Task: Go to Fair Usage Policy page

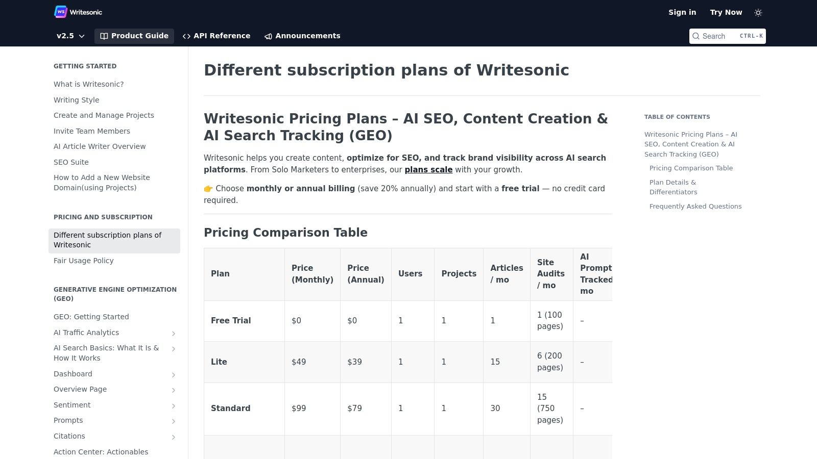Action: click(x=84, y=261)
